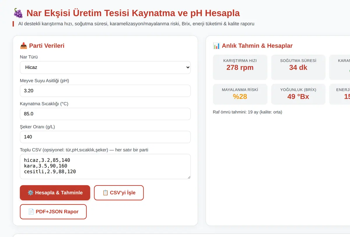Click the Soğutma Süresi 34 dk card
Viewport: 350px width, 237px height.
(x=298, y=67)
